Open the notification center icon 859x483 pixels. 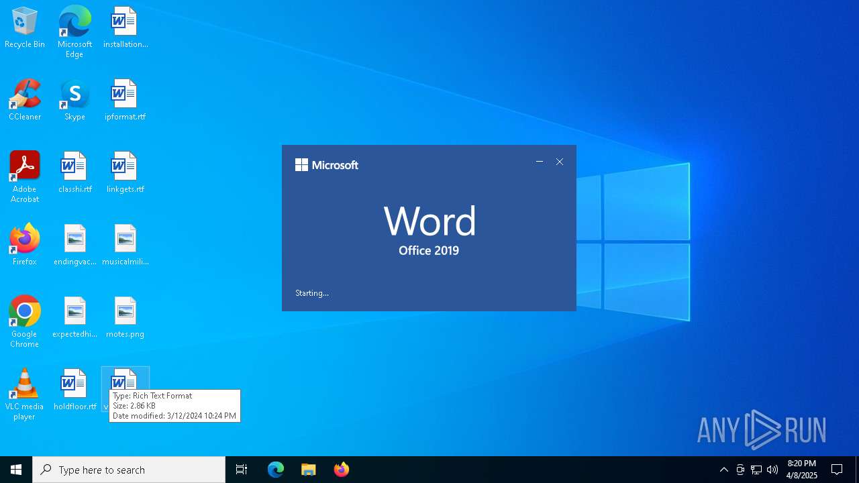tap(837, 470)
